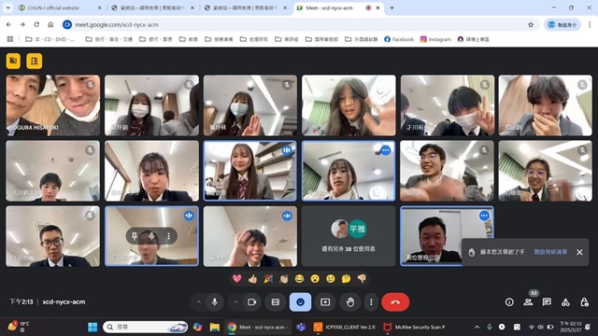
Task: Open the chat panel icon
Action: click(547, 302)
